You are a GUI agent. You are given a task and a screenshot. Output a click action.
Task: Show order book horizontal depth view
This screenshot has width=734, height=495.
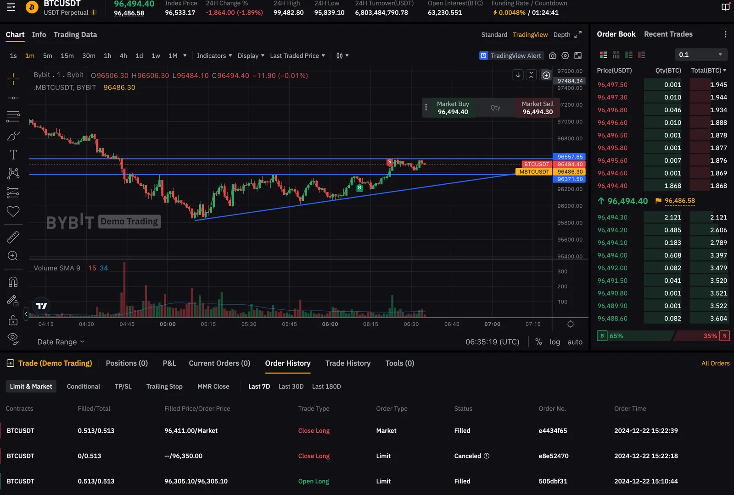(x=616, y=55)
